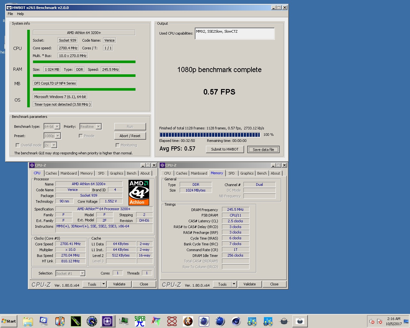Switch to CPU-Z purple chip taskbar icon
This screenshot has height=328, width=410.
pyautogui.click(x=108, y=321)
